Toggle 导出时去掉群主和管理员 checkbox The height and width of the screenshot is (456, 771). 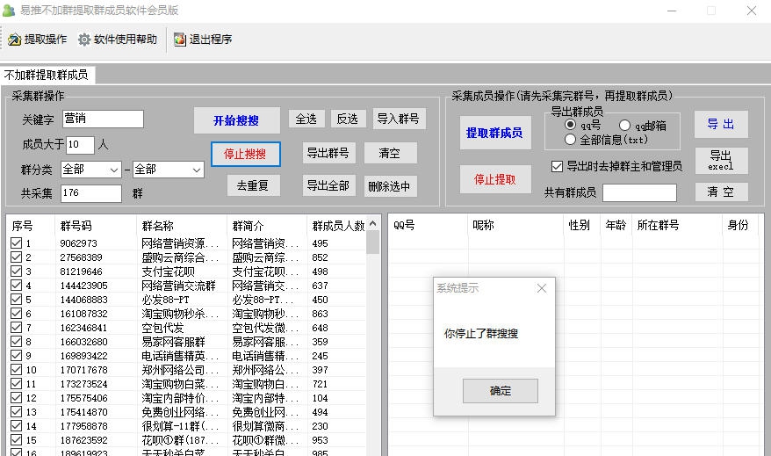(x=557, y=166)
